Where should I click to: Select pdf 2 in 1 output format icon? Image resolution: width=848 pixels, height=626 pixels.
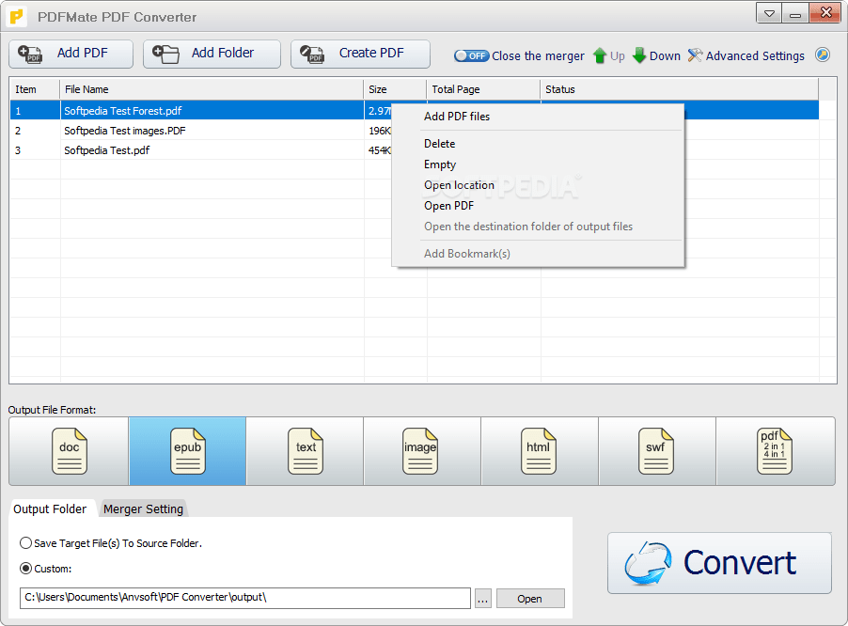pyautogui.click(x=774, y=451)
